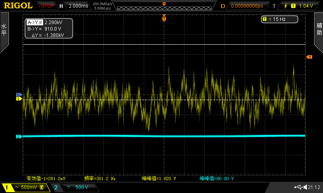Click the 5.60M pts memory depth readout
Image resolution: width=323 pixels, height=193 pixels.
click(x=103, y=8)
